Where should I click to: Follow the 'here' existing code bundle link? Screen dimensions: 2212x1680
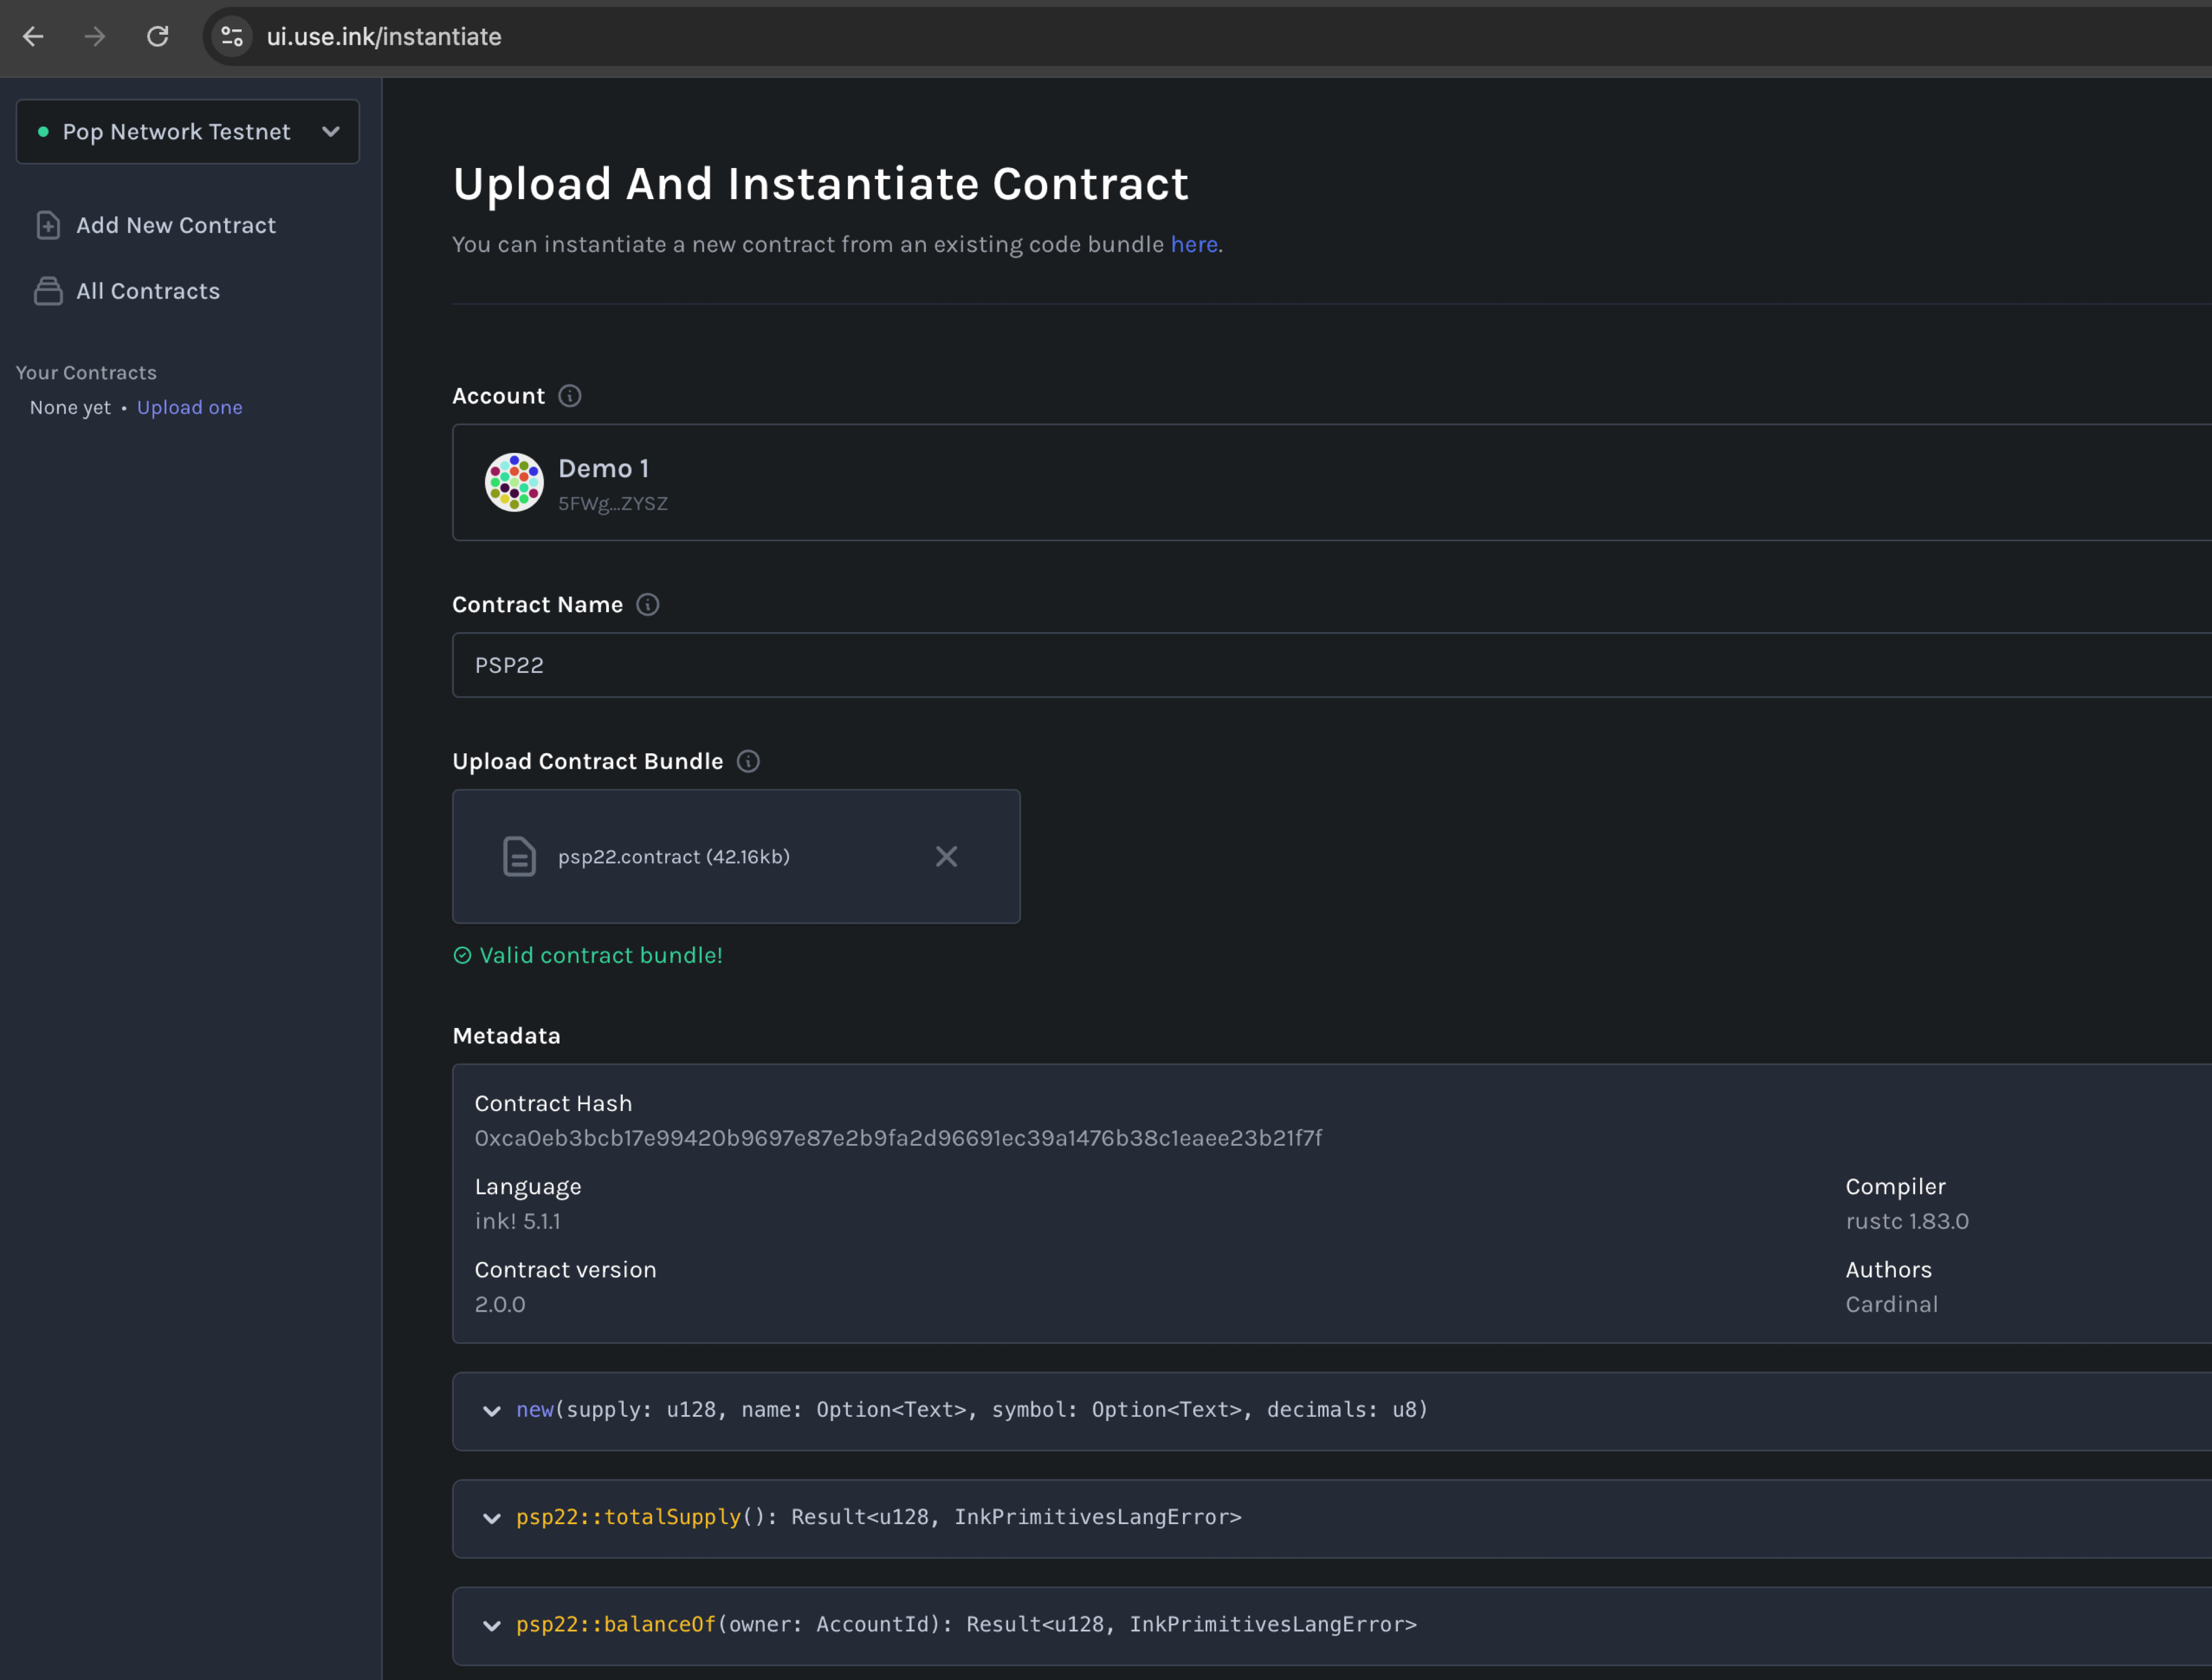[1193, 245]
